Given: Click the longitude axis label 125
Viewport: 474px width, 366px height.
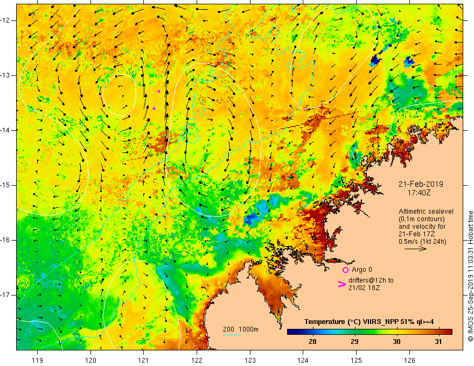Looking at the screenshot, I should (357, 360).
